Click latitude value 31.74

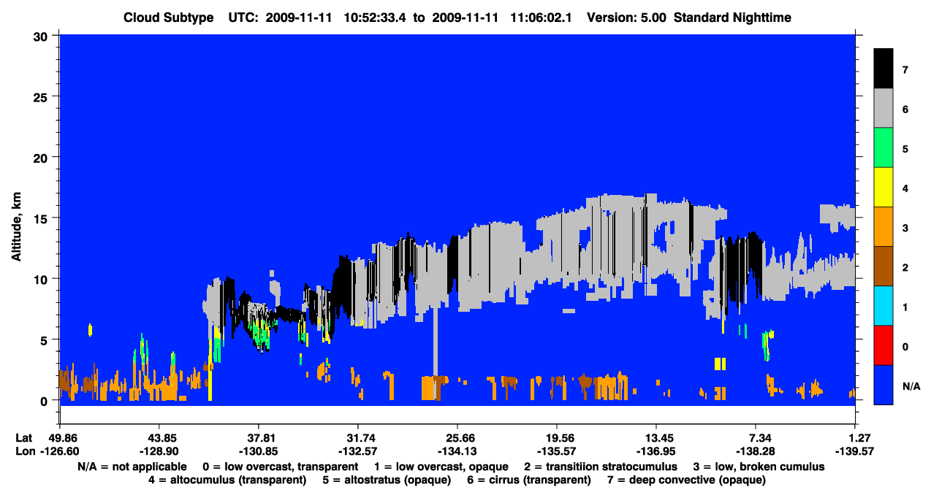click(357, 438)
